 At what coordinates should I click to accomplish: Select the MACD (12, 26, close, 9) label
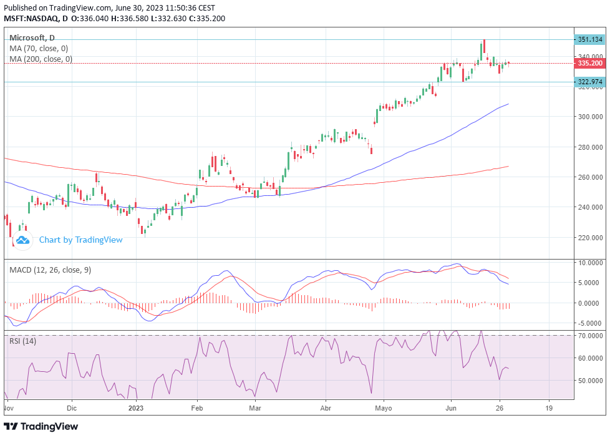[50, 270]
